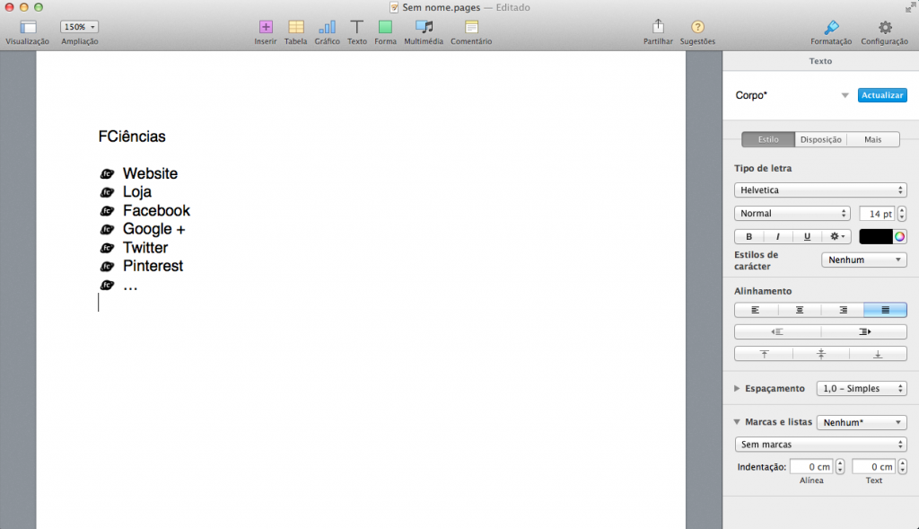Toggle italic text formatting
This screenshot has width=919, height=529.
coord(778,236)
